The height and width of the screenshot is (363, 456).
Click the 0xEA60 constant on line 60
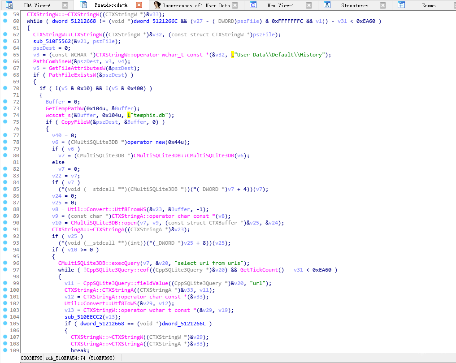[x=365, y=21]
